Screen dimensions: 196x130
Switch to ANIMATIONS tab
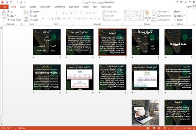[x=60, y=7]
